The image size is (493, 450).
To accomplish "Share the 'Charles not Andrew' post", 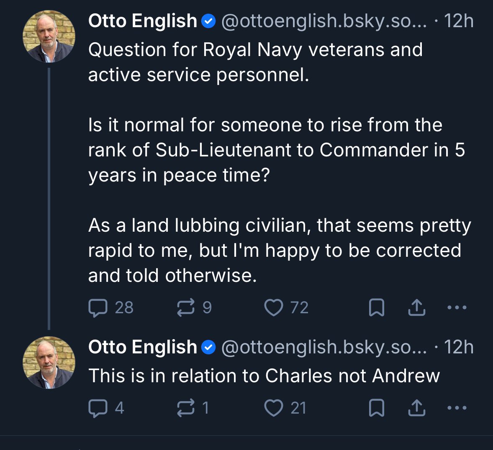I will pyautogui.click(x=416, y=408).
